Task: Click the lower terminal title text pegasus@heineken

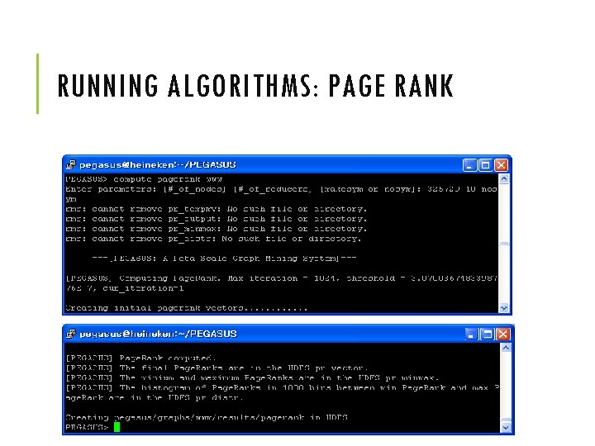Action: pyautogui.click(x=158, y=334)
